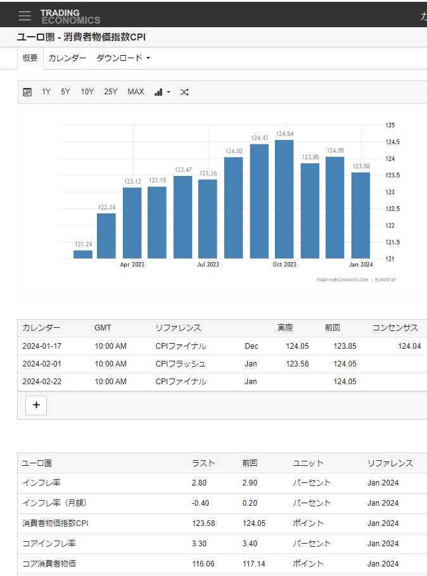
Task: Choose the 25Y chart range
Action: tap(110, 92)
